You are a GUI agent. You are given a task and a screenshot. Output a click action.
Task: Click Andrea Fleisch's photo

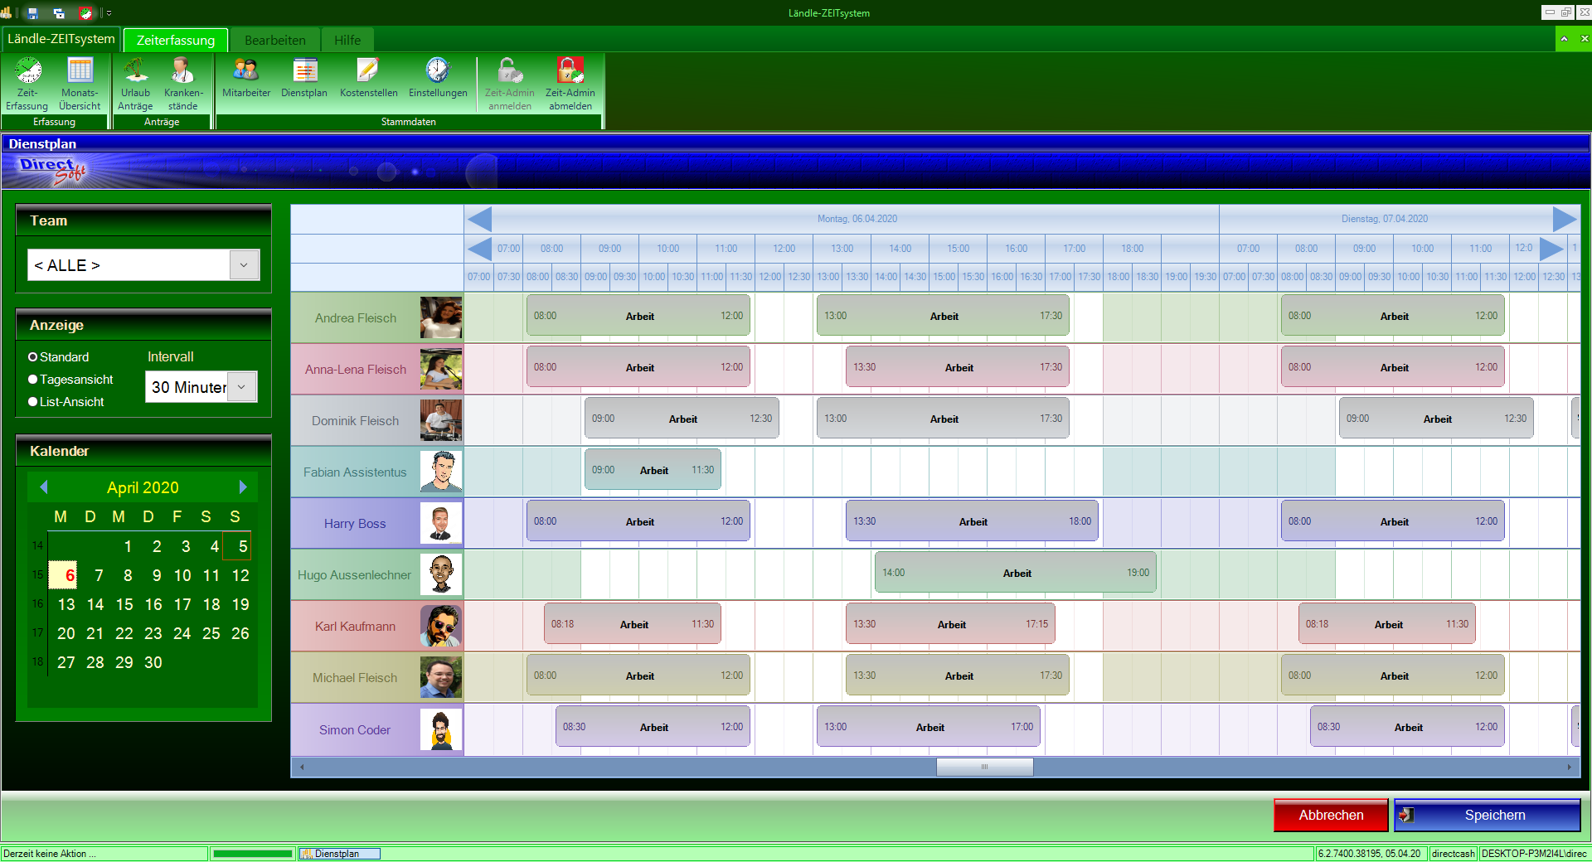(441, 317)
